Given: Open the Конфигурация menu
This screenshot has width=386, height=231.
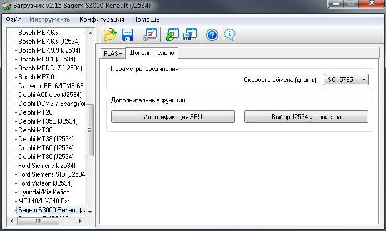Looking at the screenshot, I should [102, 19].
